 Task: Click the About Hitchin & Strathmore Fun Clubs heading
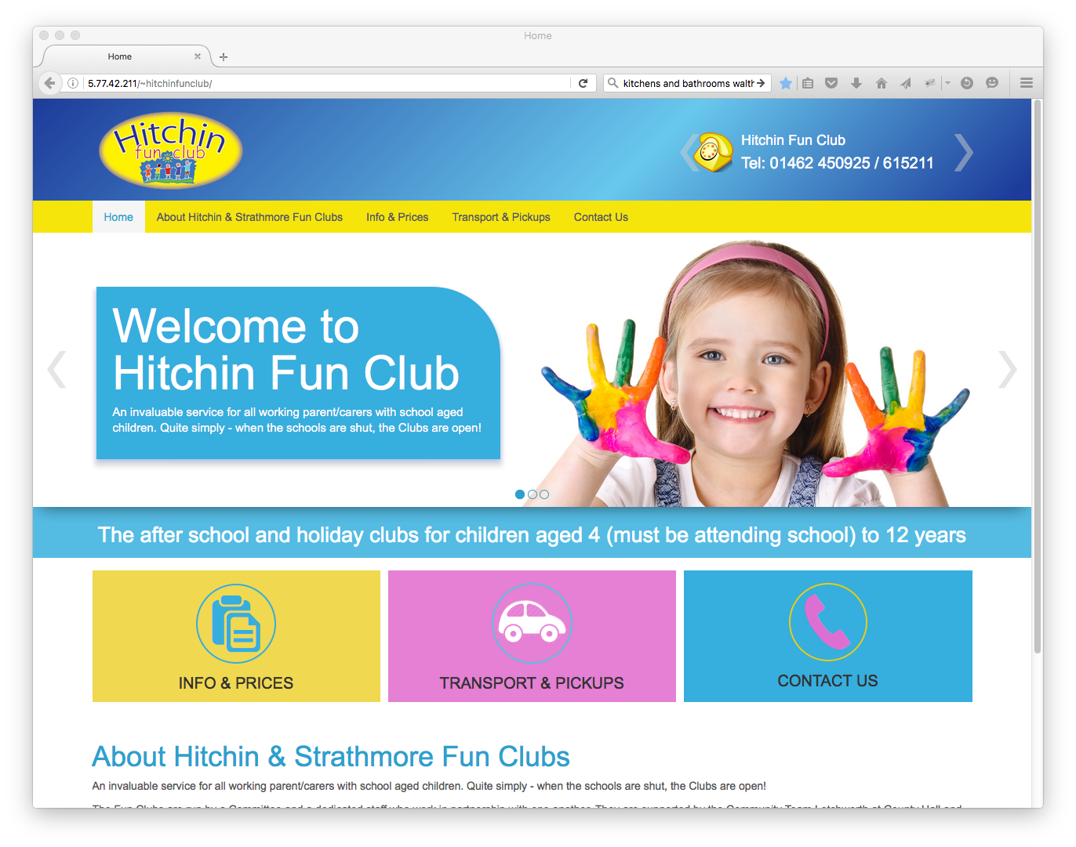tap(331, 757)
